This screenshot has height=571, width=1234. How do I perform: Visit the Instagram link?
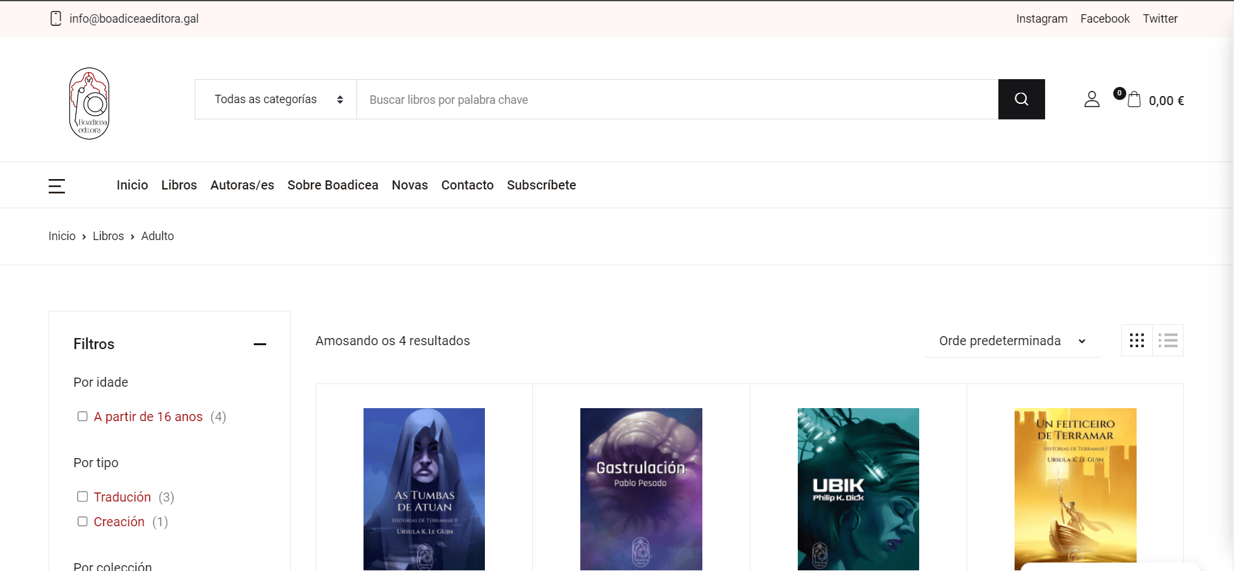1042,19
